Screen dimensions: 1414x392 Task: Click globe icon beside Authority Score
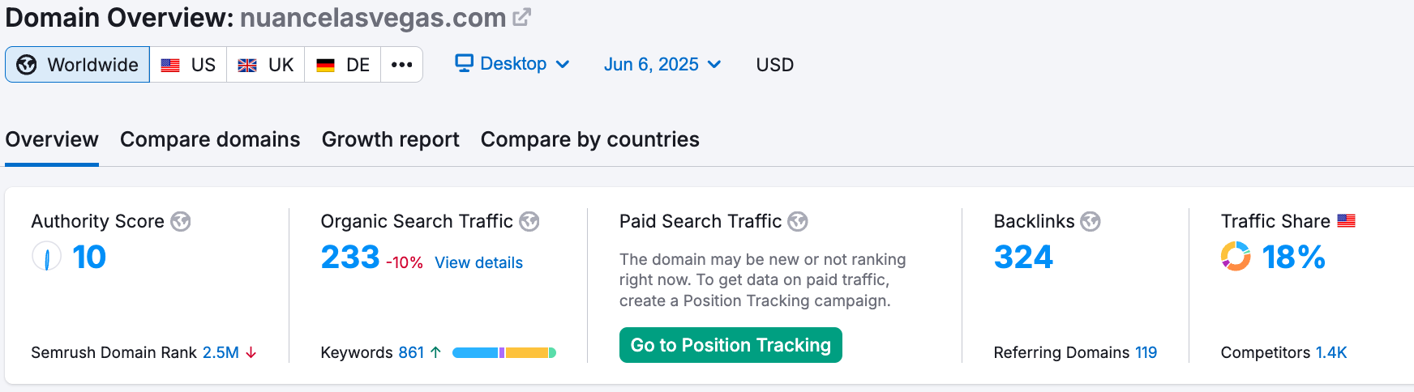tap(180, 221)
